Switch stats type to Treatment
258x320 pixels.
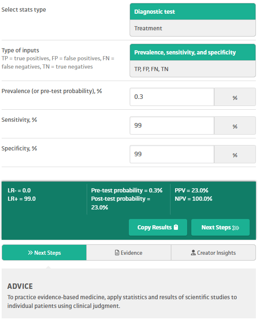(x=193, y=28)
